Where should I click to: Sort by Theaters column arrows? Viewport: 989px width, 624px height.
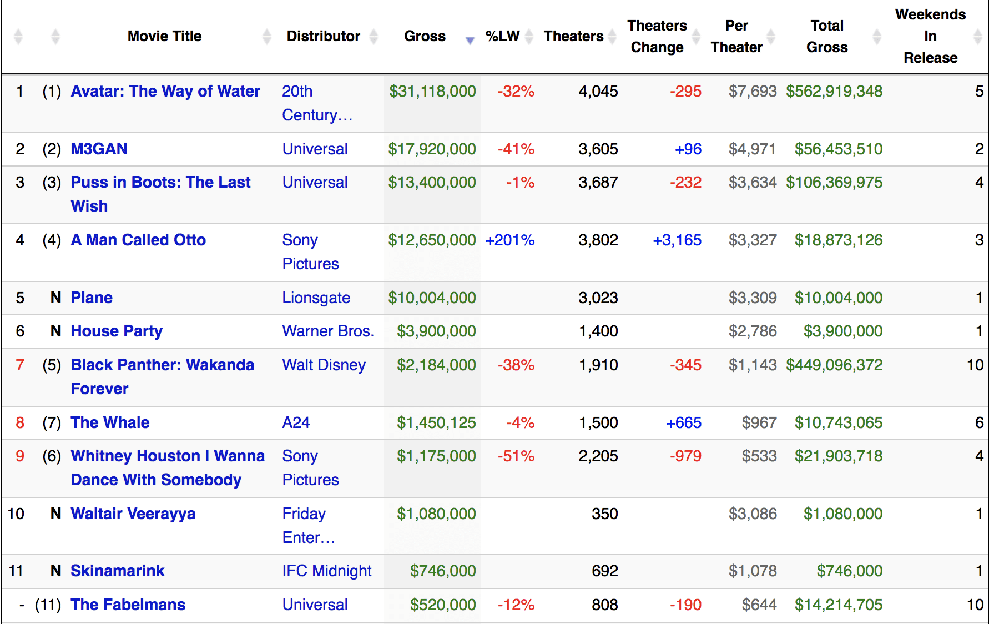coord(612,37)
